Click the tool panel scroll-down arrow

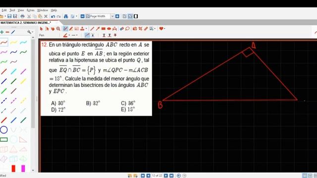click(x=33, y=170)
